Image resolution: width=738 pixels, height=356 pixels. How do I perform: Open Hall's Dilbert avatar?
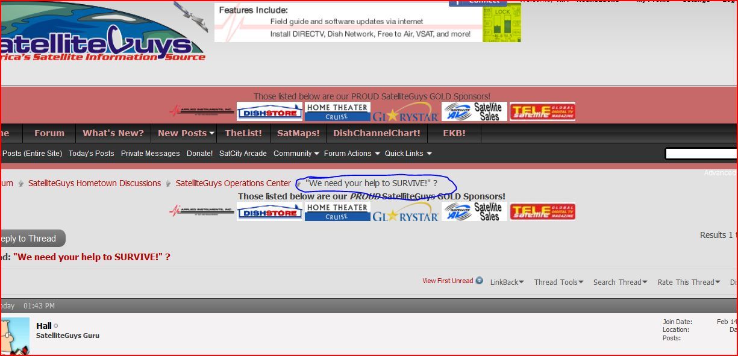pos(14,336)
